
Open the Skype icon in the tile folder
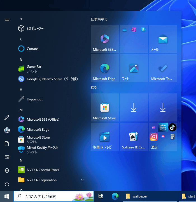[143, 30]
